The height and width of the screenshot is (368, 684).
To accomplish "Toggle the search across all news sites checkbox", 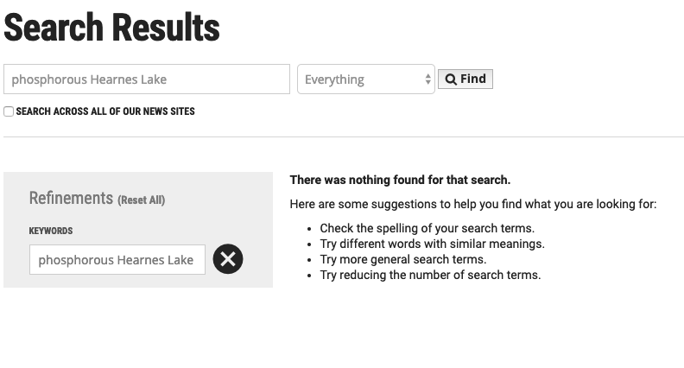I will pyautogui.click(x=9, y=111).
